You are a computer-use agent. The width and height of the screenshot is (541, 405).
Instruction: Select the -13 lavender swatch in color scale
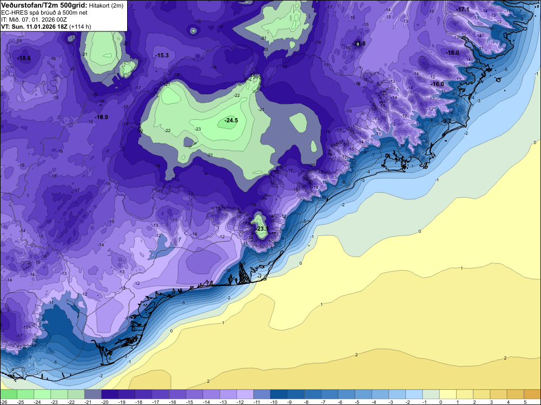pyautogui.click(x=228, y=394)
